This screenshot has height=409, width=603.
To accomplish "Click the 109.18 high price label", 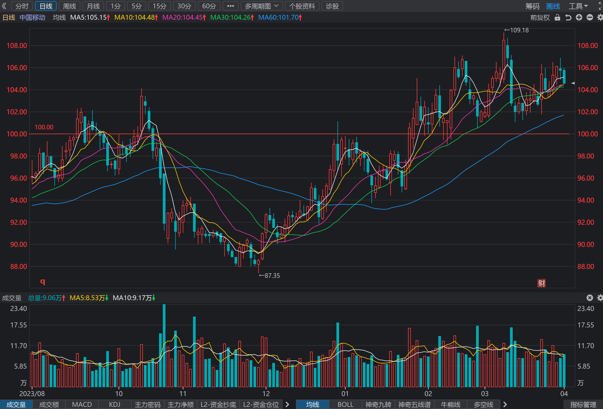I will (519, 30).
